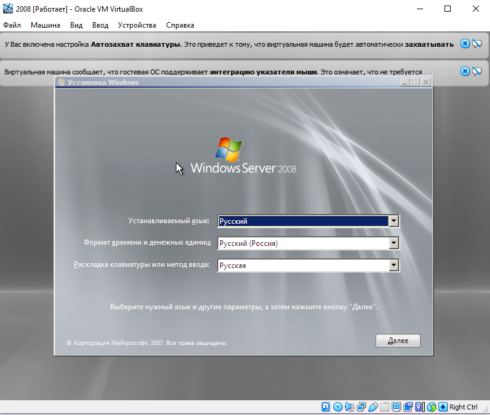This screenshot has height=415, width=490.
Task: Suppress the mouse integration message permanently
Action: (x=477, y=71)
